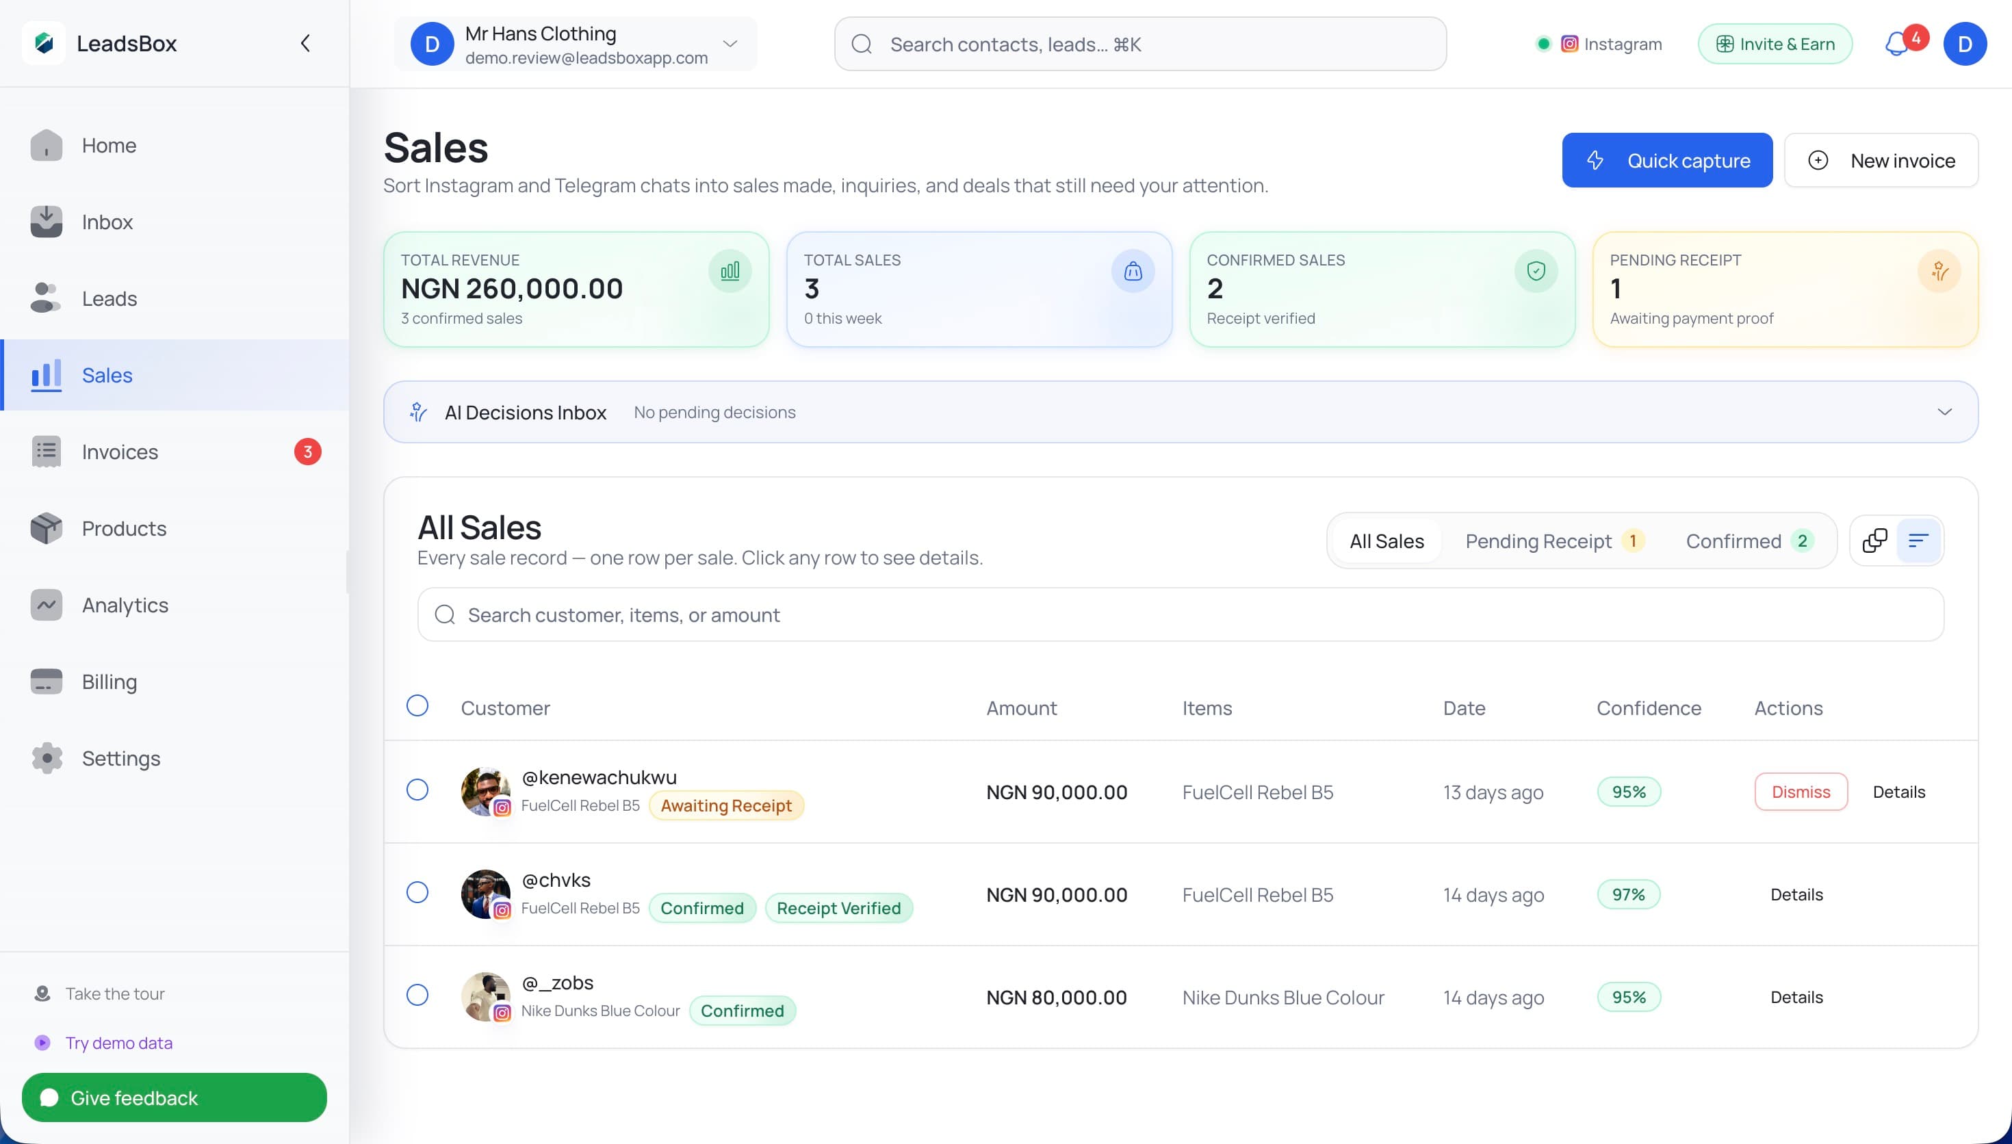This screenshot has height=1144, width=2012.
Task: Click the Invite & Earn button
Action: (1775, 44)
